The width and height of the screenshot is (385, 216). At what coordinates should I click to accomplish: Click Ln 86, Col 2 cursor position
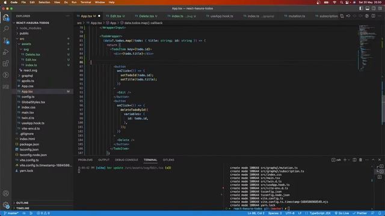pos(256,214)
